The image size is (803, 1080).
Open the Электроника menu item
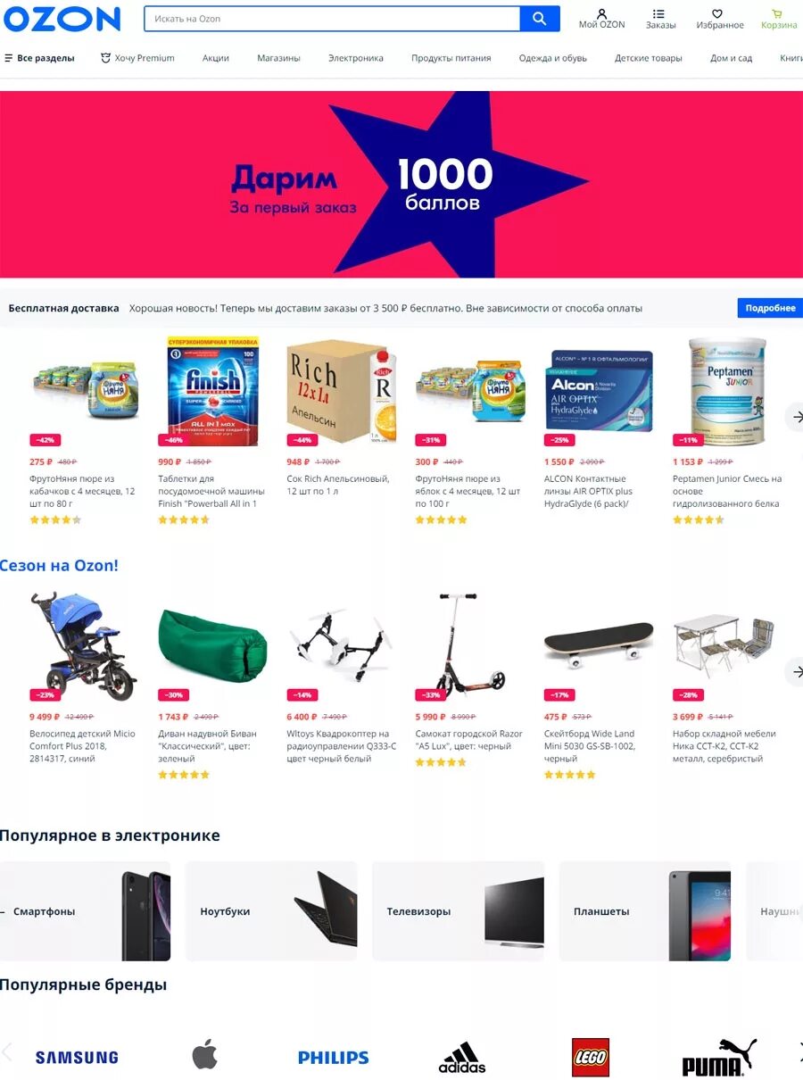pos(355,58)
